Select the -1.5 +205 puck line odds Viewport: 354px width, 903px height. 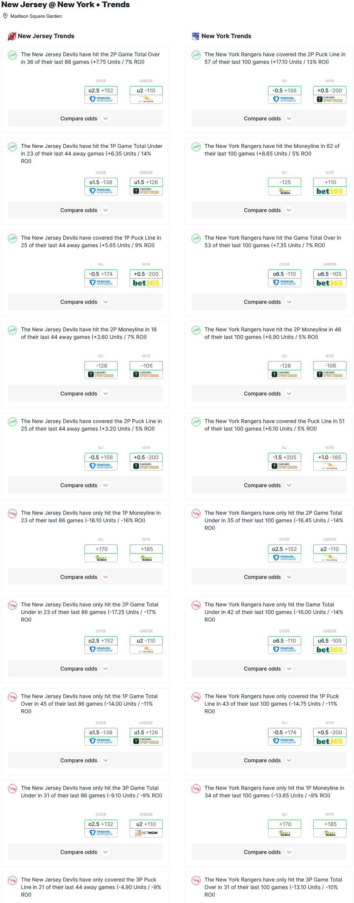pyautogui.click(x=285, y=457)
